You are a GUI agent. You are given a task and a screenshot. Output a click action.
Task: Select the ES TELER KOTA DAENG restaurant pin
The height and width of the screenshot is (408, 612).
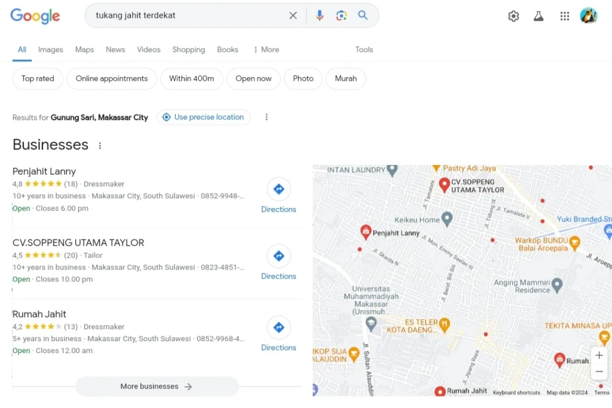pos(444,325)
